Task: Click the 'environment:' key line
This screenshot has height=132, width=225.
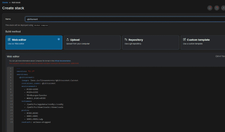Action: 29,86
